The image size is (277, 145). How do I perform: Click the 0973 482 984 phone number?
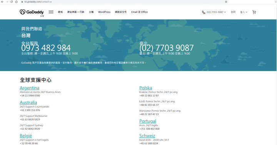coord(46,48)
